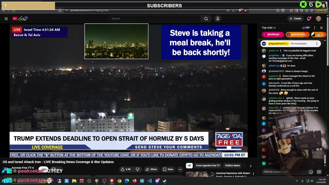
Task: Open the media control music note icon
Action: click(x=291, y=10)
